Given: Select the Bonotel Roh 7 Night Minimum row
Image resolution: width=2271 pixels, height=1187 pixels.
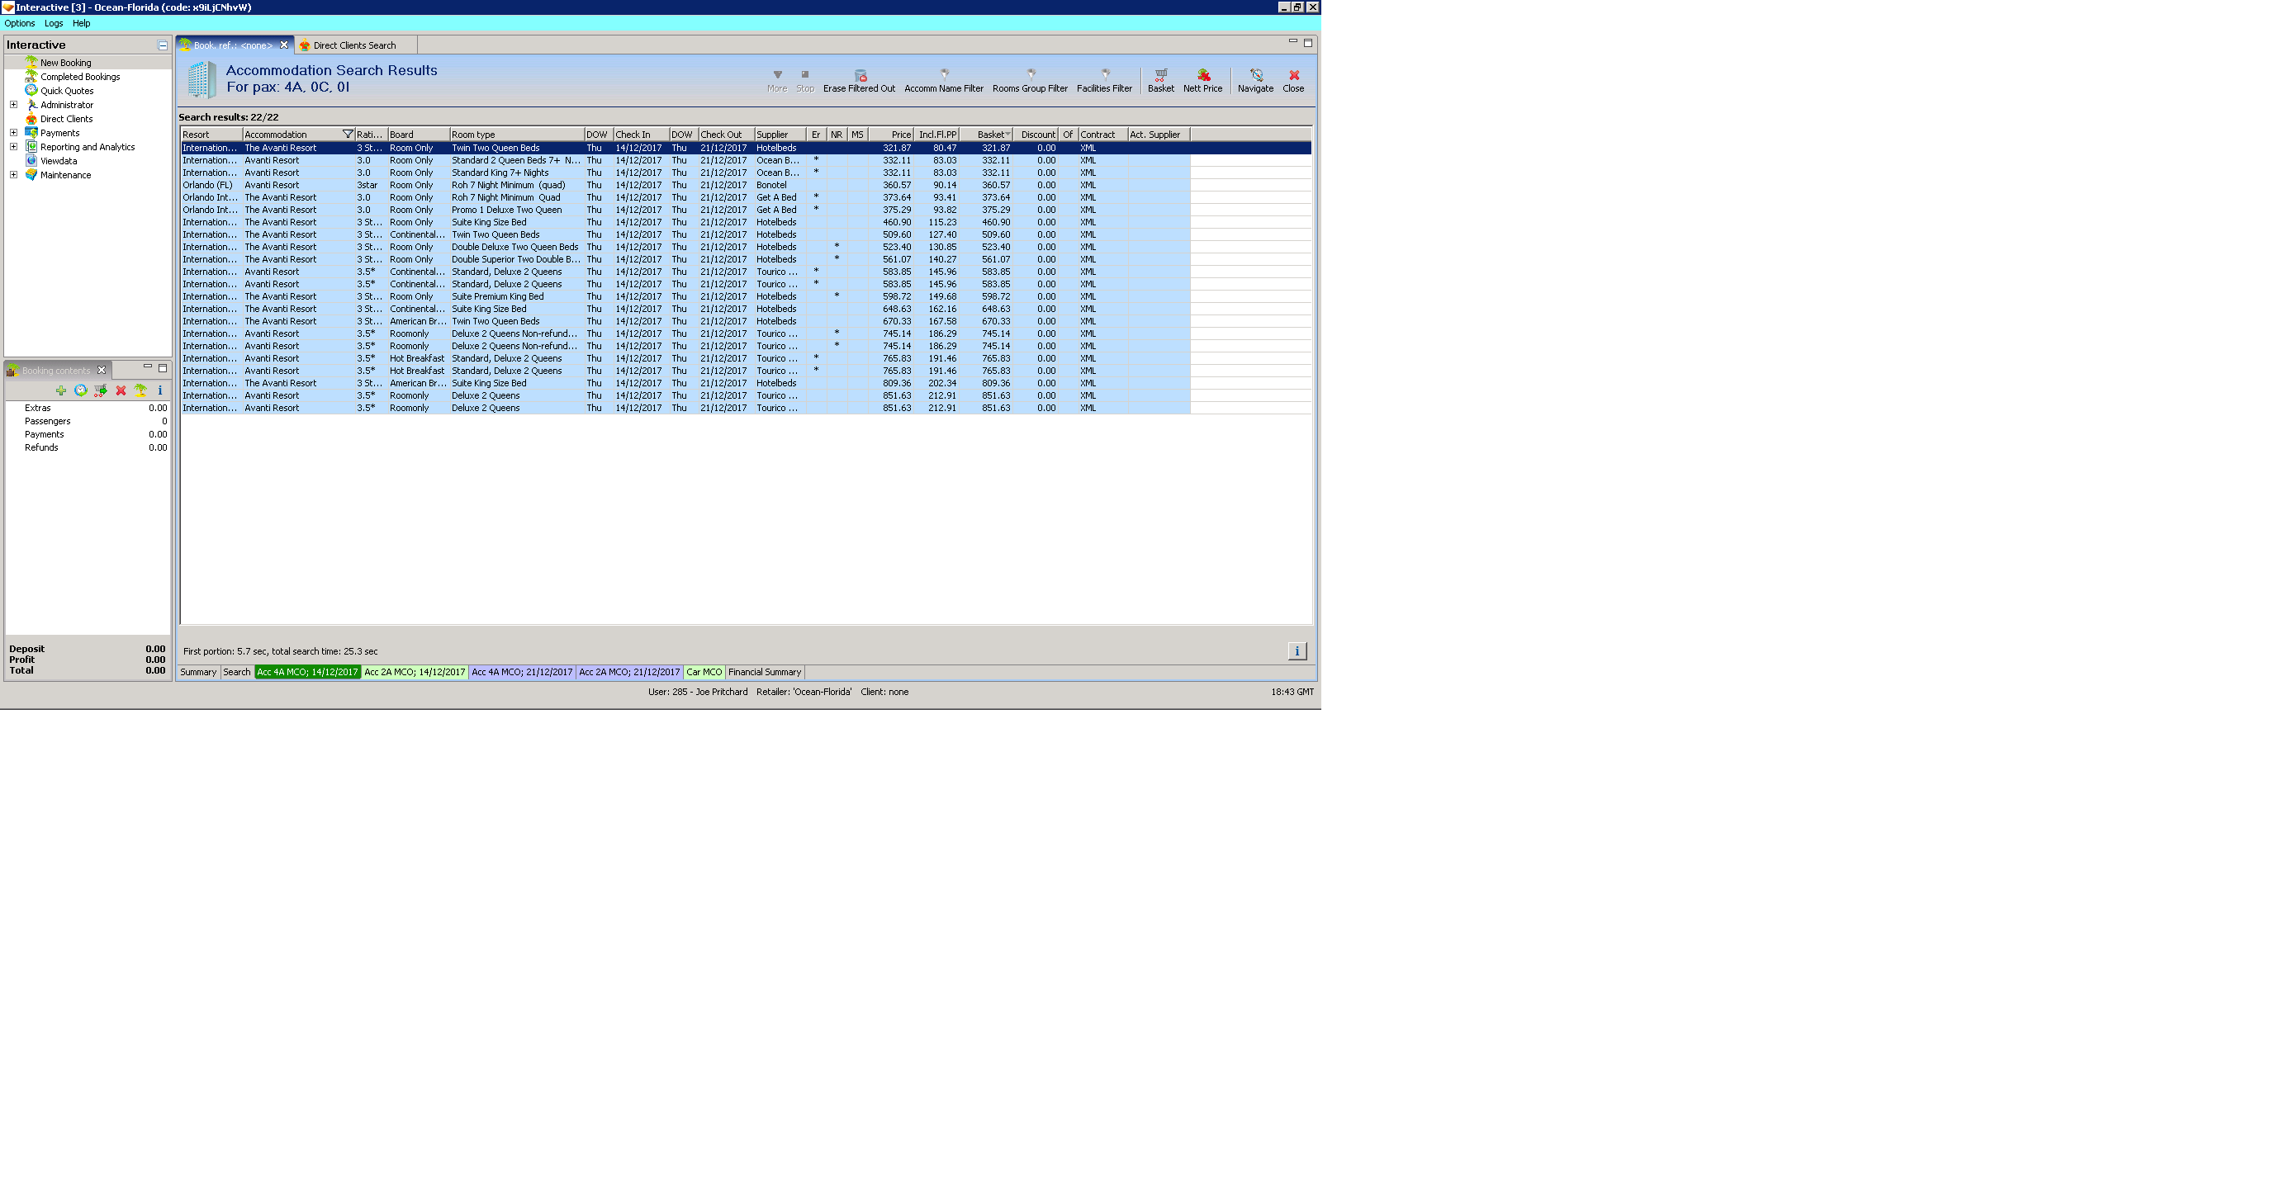Looking at the screenshot, I should coord(508,185).
